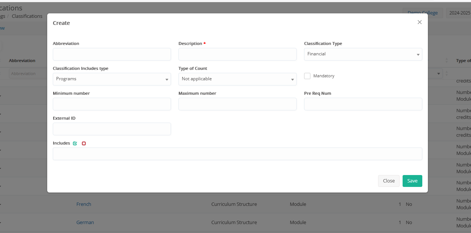Focus the External ID input box
Viewport: 471px width, 233px height.
click(x=112, y=129)
